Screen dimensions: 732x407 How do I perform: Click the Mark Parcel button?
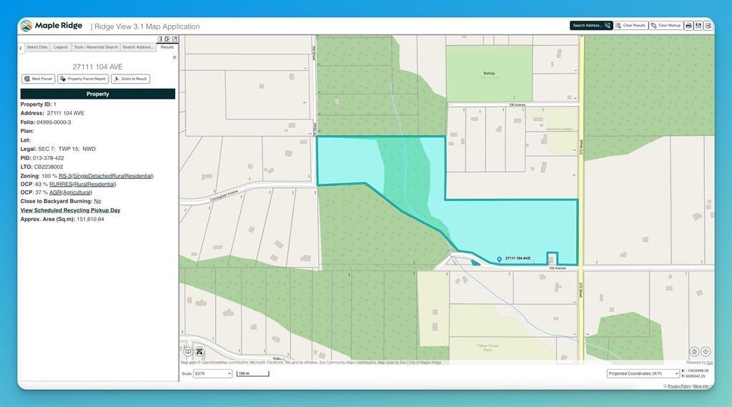[39, 79]
